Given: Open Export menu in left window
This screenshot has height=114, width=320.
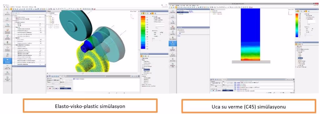Looking at the screenshot, I should (x=7, y=7).
